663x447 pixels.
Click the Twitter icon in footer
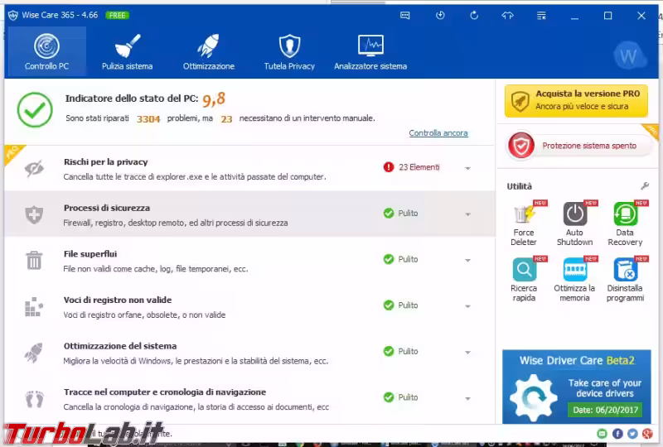click(x=632, y=433)
